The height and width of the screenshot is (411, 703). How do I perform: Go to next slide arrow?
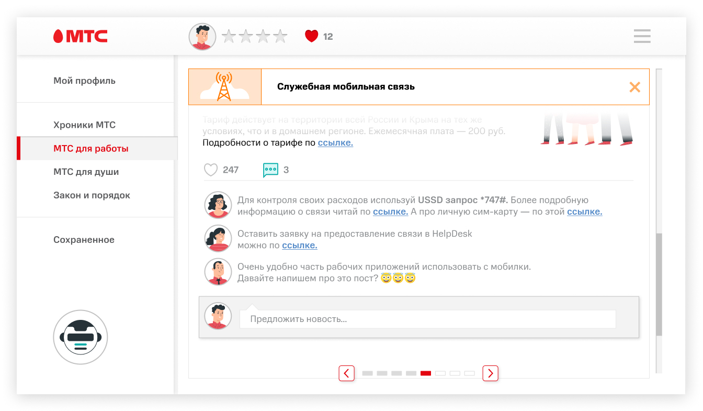click(x=490, y=373)
